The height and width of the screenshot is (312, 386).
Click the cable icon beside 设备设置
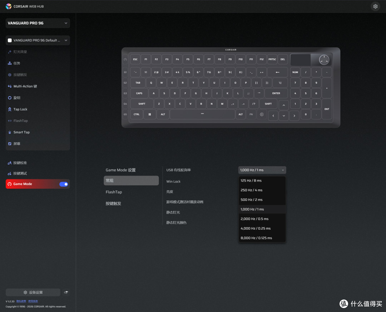click(66, 292)
